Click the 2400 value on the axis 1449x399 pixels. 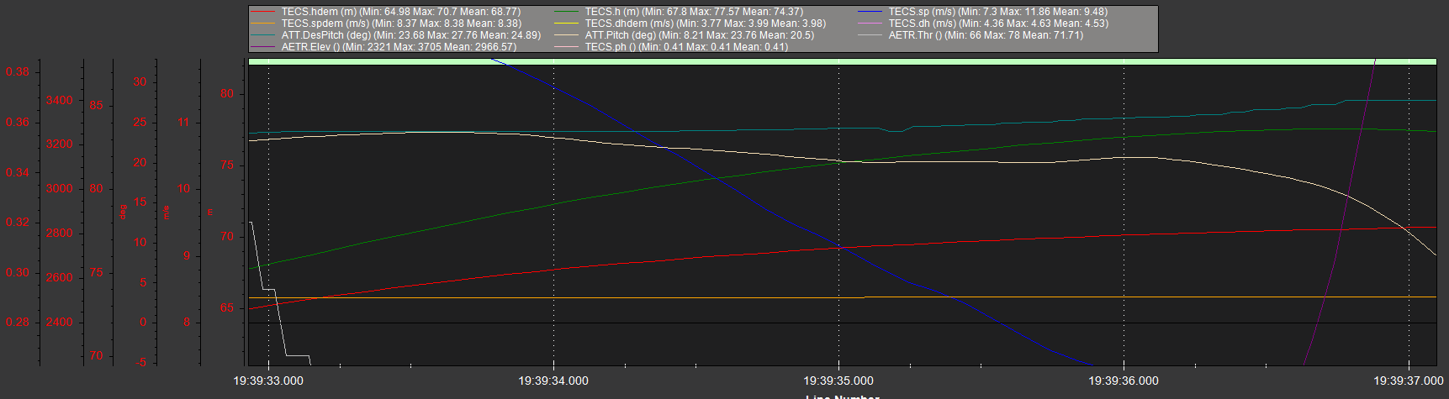pos(60,322)
